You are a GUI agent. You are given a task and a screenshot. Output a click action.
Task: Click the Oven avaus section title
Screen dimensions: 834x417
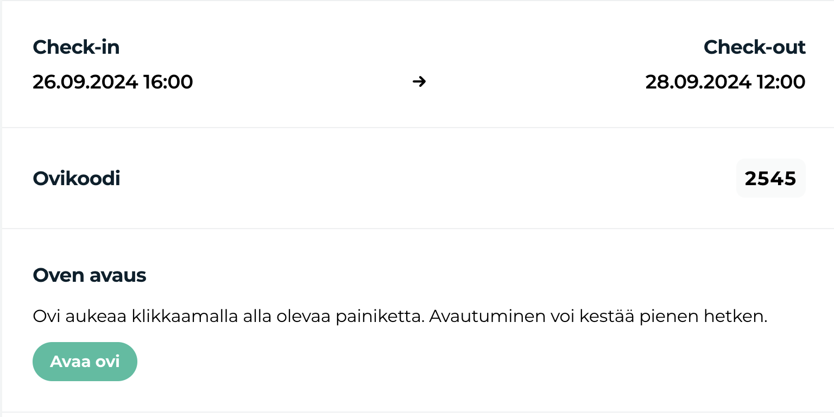click(x=90, y=275)
